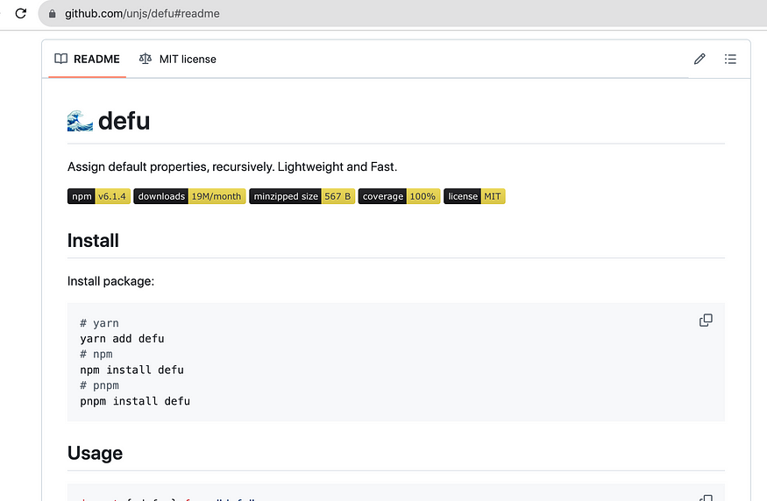Viewport: 767px width, 501px height.
Task: Open the npm v6.1.4 badge
Action: [x=99, y=196]
